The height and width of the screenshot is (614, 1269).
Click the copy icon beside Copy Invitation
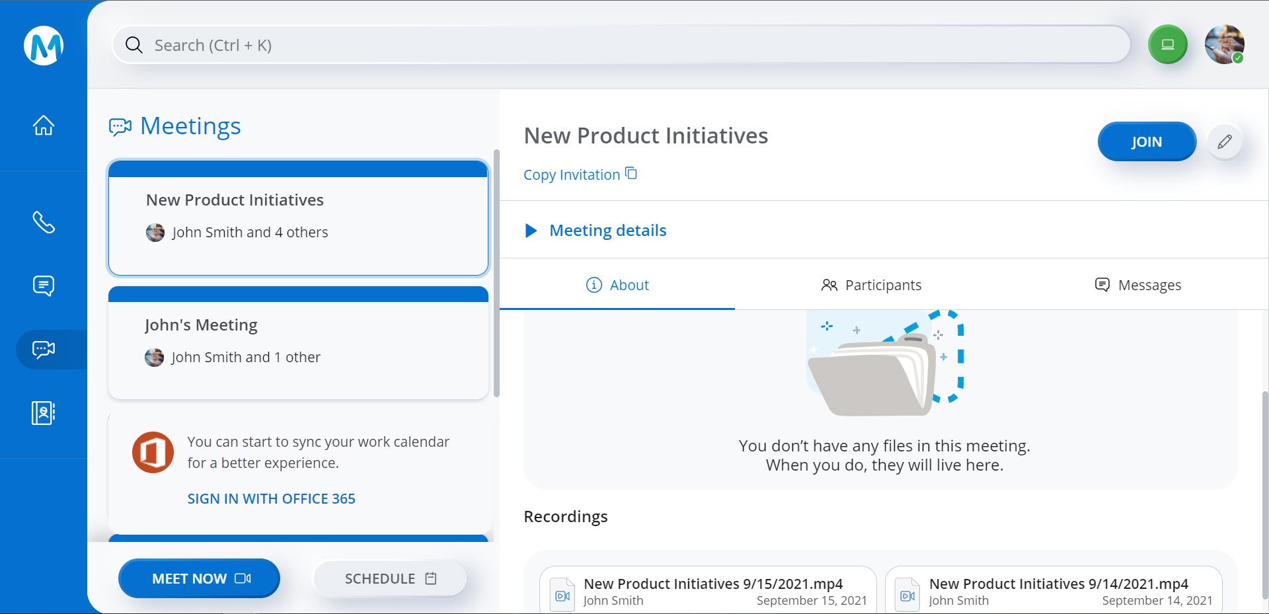pyautogui.click(x=631, y=174)
